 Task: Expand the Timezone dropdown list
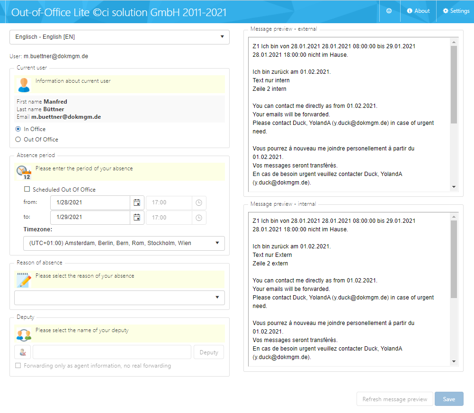[x=124, y=243]
